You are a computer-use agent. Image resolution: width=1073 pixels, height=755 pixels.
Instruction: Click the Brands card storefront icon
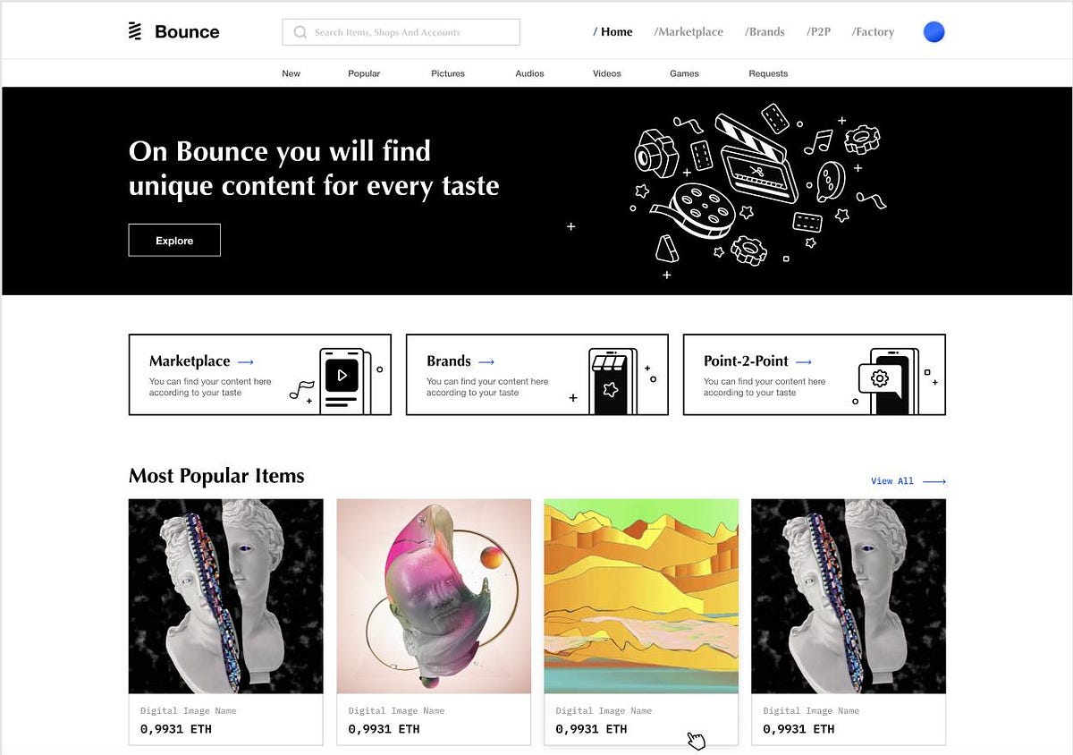613,381
